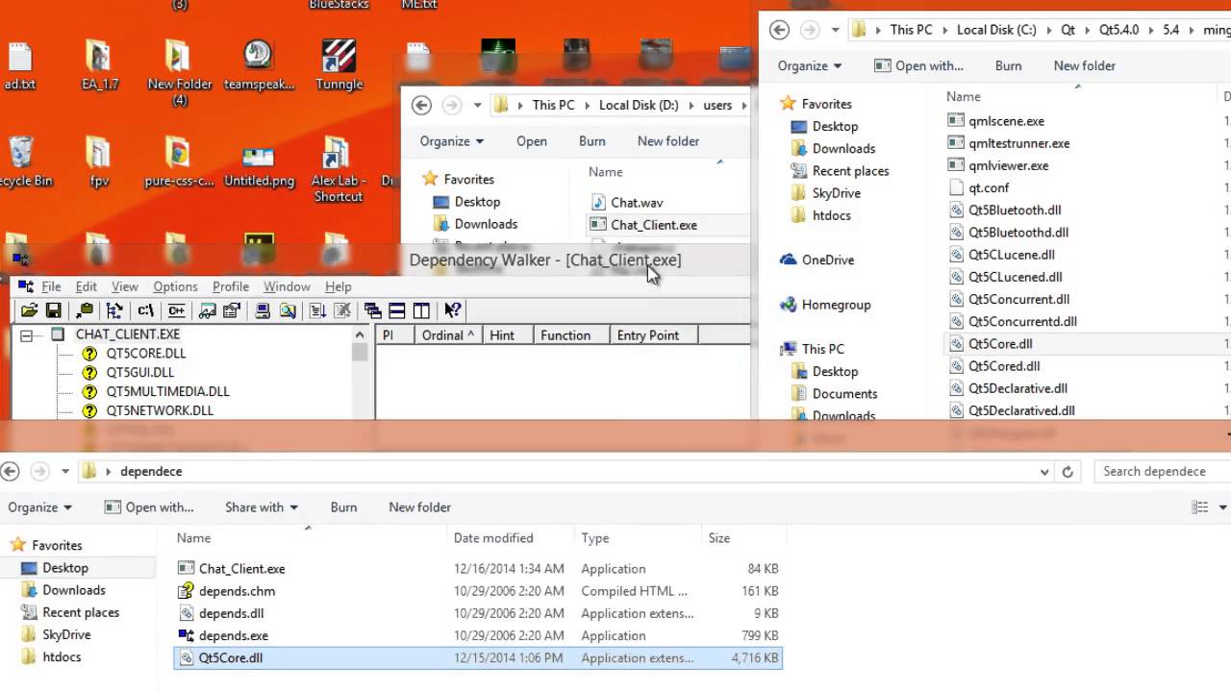Click the System Information toolbar icon
The image size is (1231, 692).
tap(263, 310)
